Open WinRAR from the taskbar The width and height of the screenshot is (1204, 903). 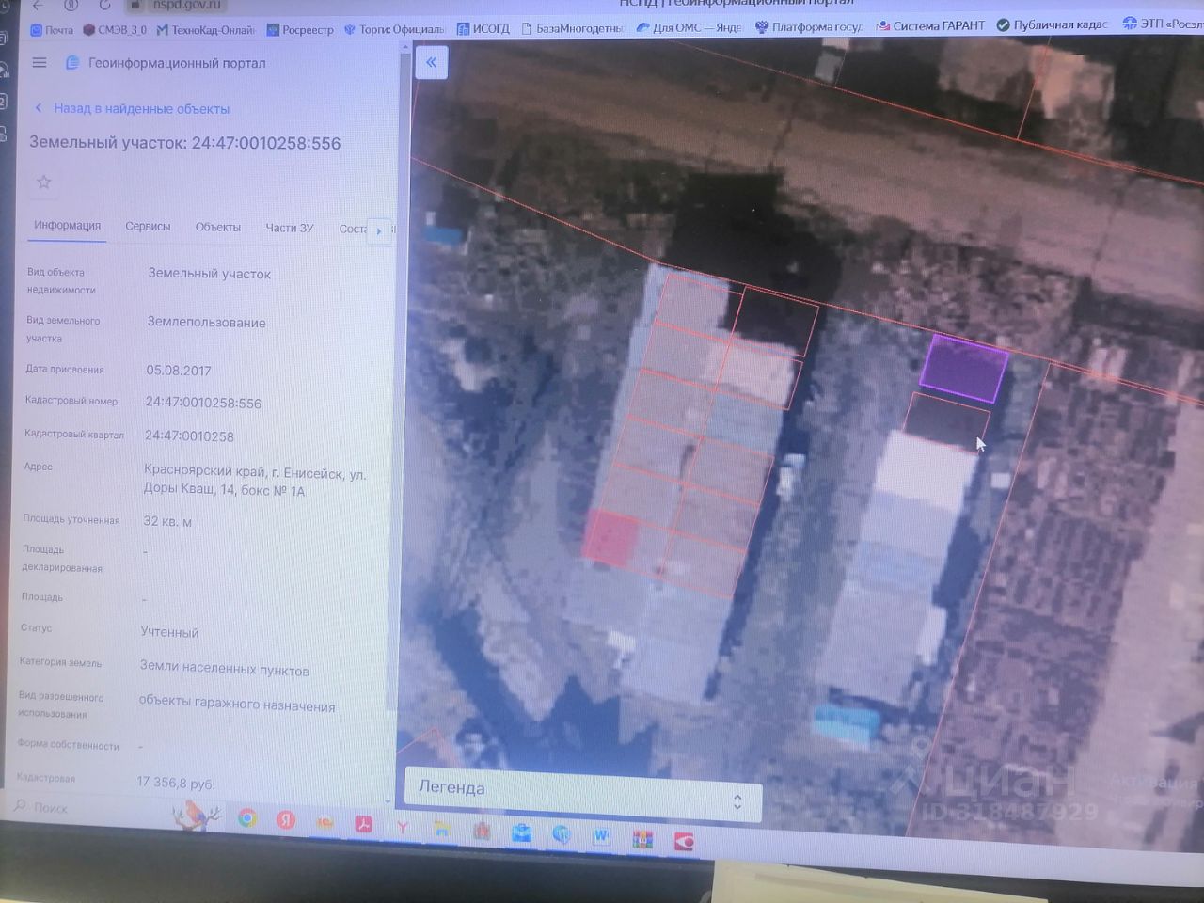tap(642, 839)
